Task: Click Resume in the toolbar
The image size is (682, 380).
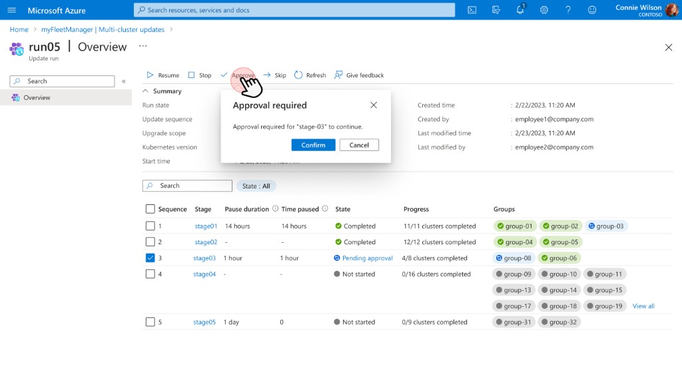Action: tap(163, 75)
